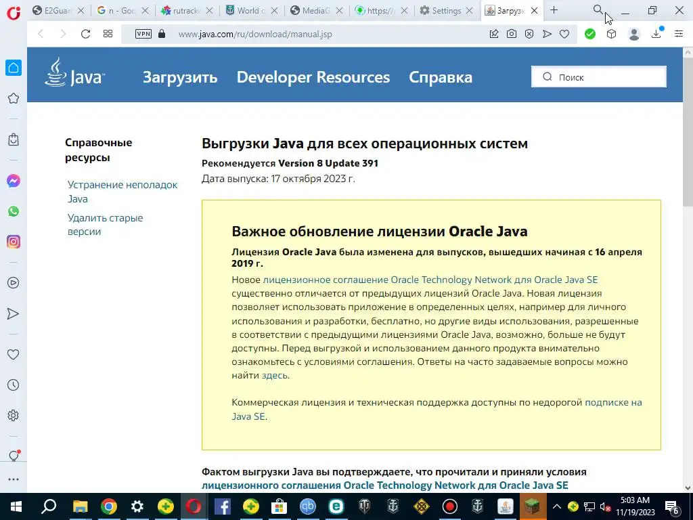Image resolution: width=693 pixels, height=520 pixels.
Task: Open History clock in sidebar
Action: tap(14, 385)
